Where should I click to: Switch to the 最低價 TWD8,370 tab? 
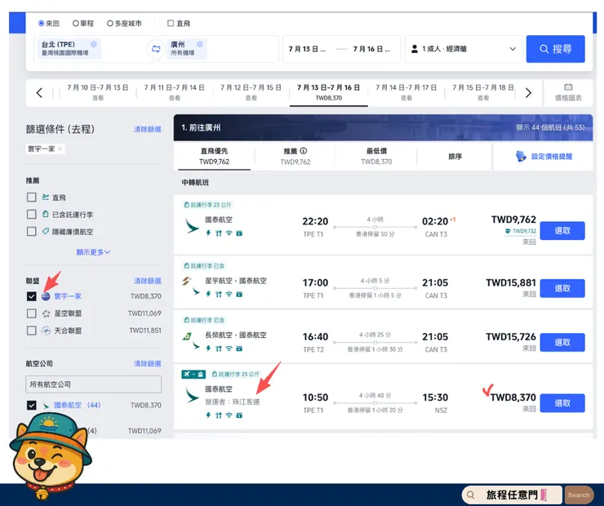376,157
